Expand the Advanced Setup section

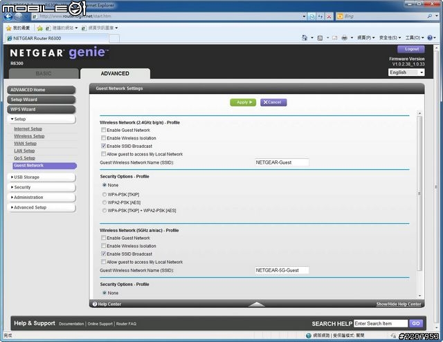pos(42,207)
